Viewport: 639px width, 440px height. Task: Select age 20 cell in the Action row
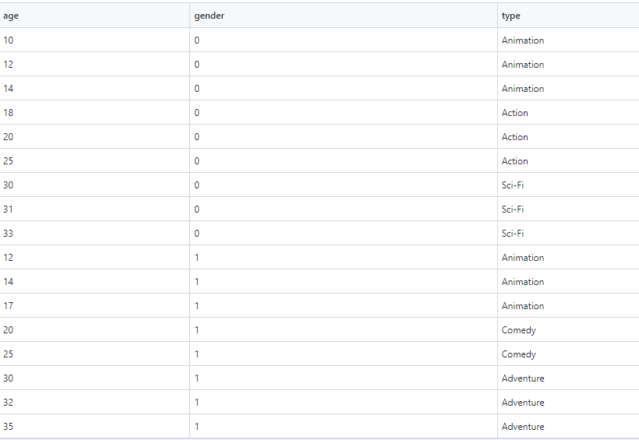[x=94, y=136]
